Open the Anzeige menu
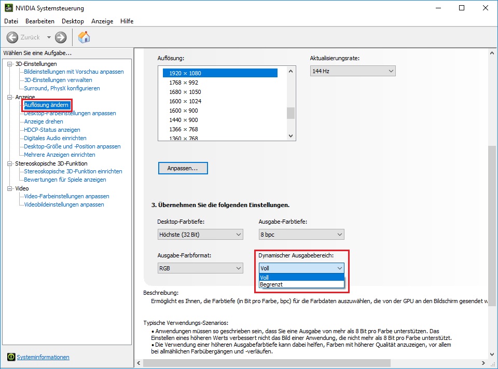 (x=102, y=21)
